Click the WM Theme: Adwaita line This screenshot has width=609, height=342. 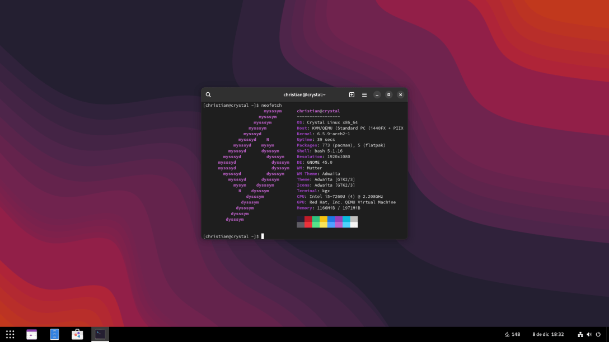[318, 174]
